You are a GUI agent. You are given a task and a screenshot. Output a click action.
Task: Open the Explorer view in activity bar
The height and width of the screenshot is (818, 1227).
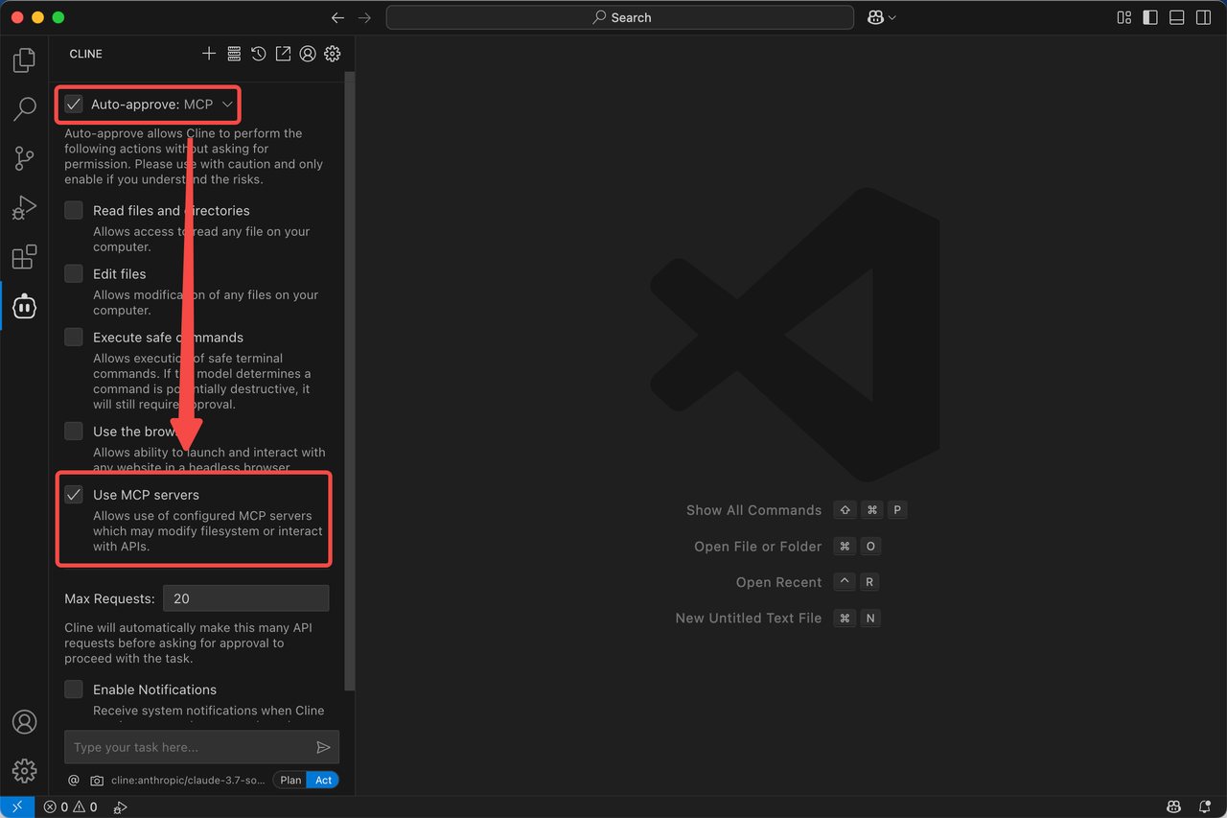[24, 60]
